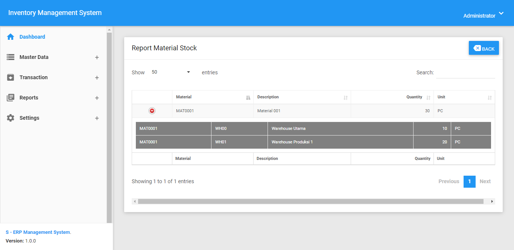Image resolution: width=514 pixels, height=250 pixels.
Task: Click the Settings gear icon
Action: [11, 118]
